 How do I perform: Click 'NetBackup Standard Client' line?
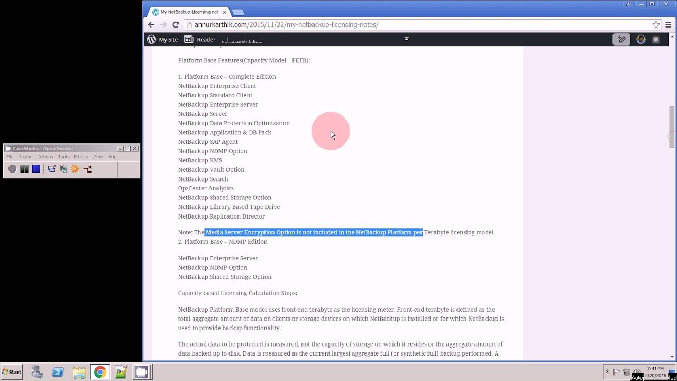click(215, 95)
